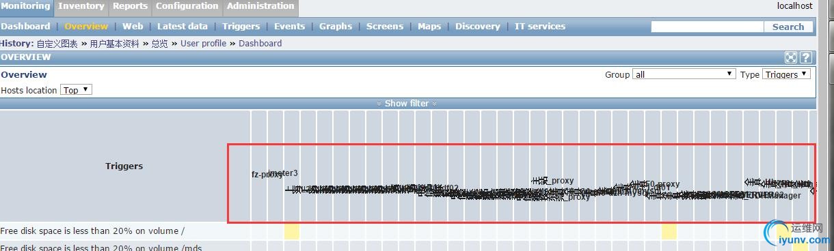Click the Search button
The image size is (834, 251).
788,27
